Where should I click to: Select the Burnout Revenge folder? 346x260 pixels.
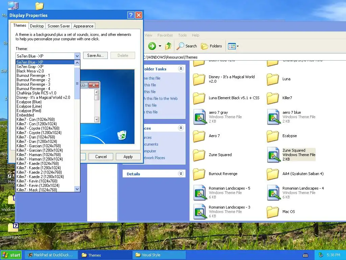215,174
